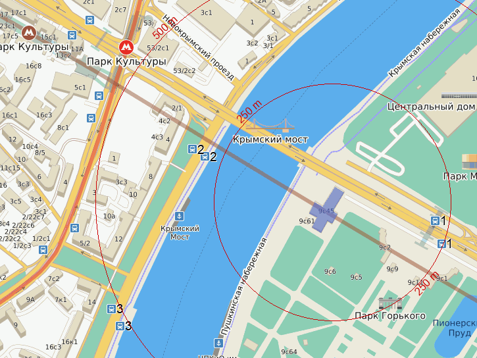Click the bus stop icon beside building 15с1
Screen dimensions: 477x358
click(72, 35)
